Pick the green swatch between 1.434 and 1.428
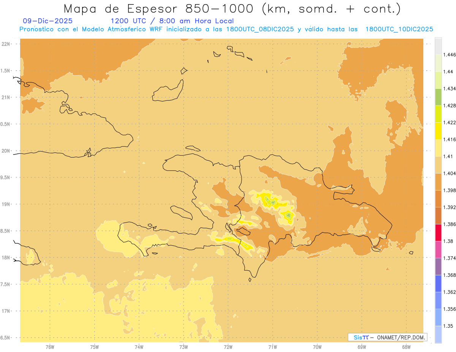 pyautogui.click(x=438, y=97)
